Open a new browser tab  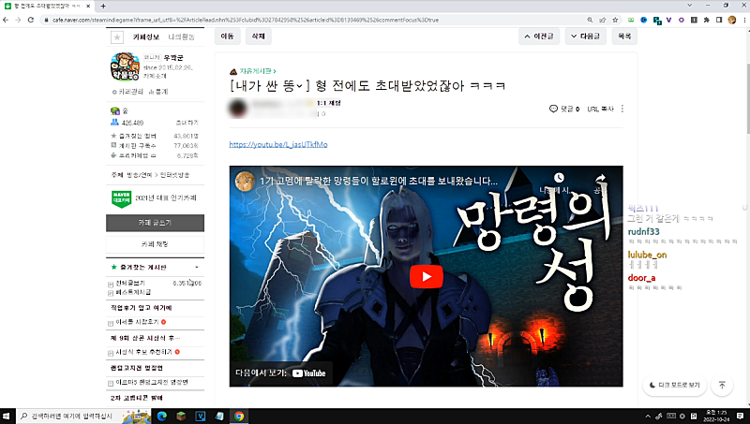103,7
